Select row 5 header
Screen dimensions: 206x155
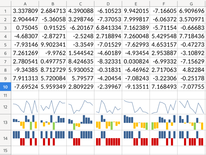tap(5, 45)
